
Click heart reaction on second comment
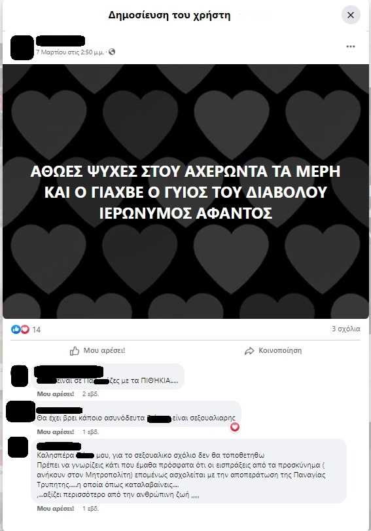(235, 427)
